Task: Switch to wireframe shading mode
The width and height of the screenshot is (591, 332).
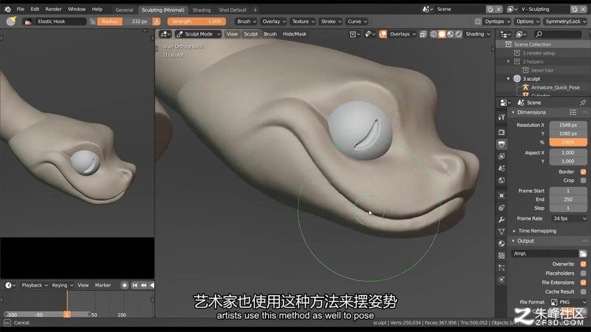Action: (433, 34)
